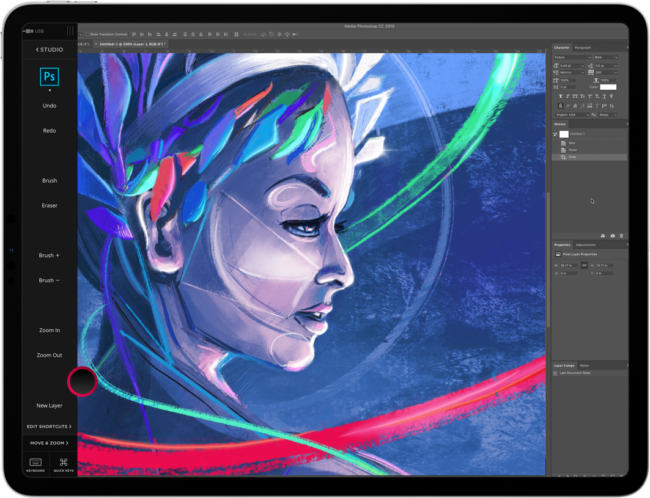Screen dimensions: 650x498
Task: Align right edges in options bar
Action: pos(174,34)
